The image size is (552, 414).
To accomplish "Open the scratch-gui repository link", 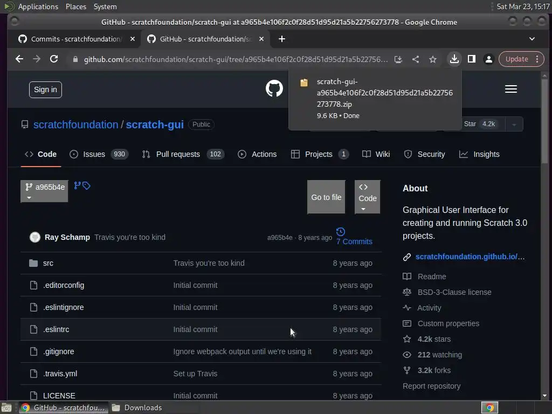I will 155,125.
